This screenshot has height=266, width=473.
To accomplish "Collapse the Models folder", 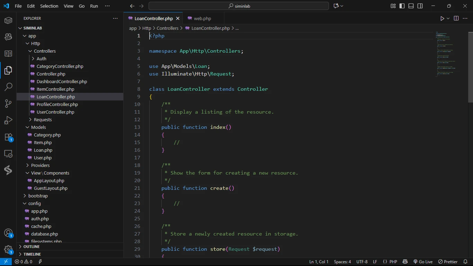I will 38,127.
